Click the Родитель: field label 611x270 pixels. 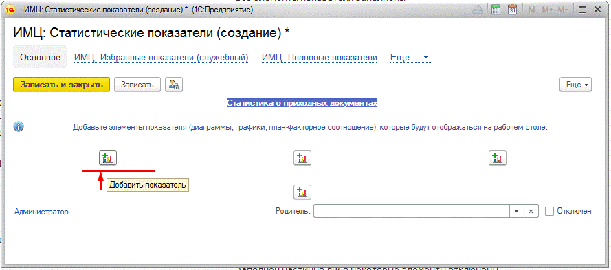click(293, 211)
